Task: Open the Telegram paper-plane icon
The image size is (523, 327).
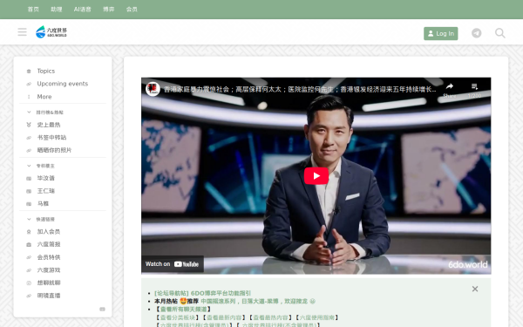Action: tap(476, 33)
